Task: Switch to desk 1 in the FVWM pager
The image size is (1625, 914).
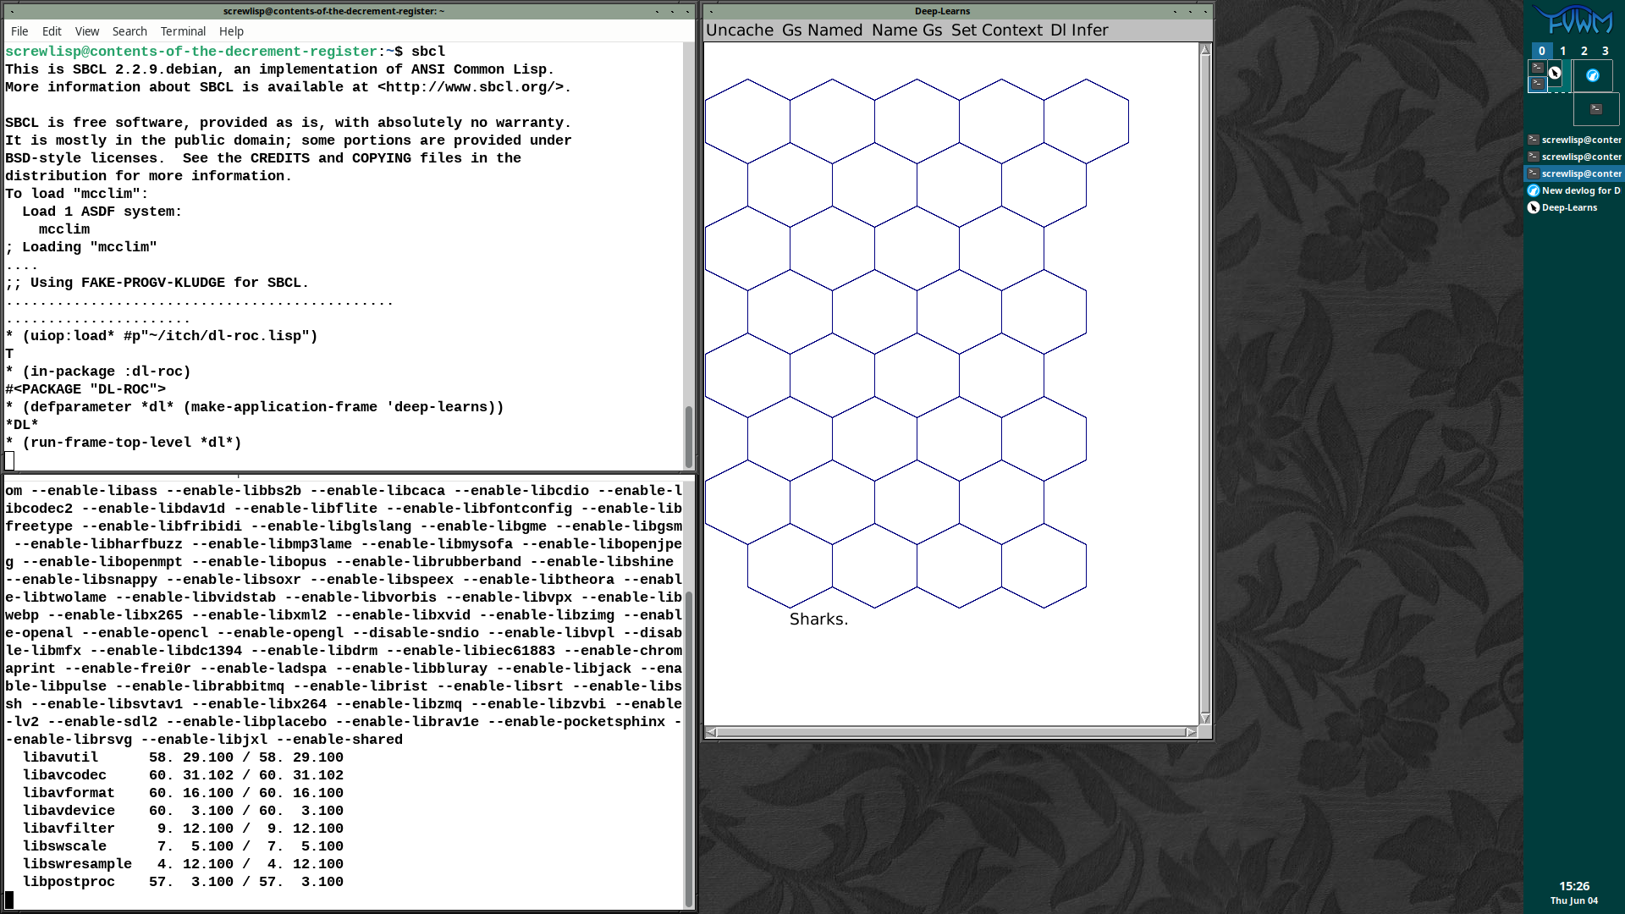Action: click(x=1563, y=51)
